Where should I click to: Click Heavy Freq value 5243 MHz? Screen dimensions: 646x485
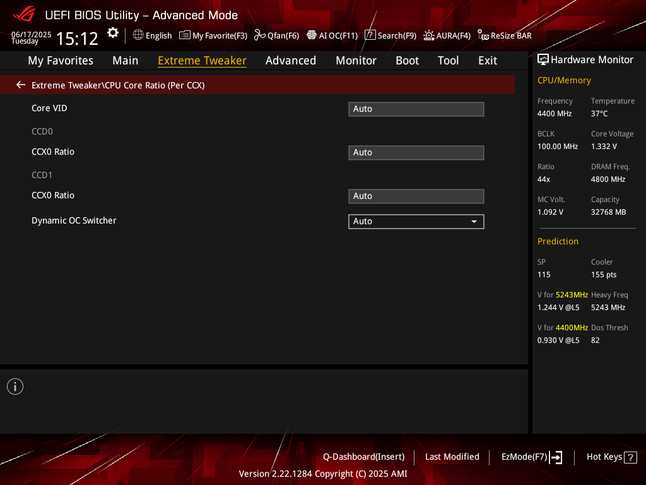(608, 308)
